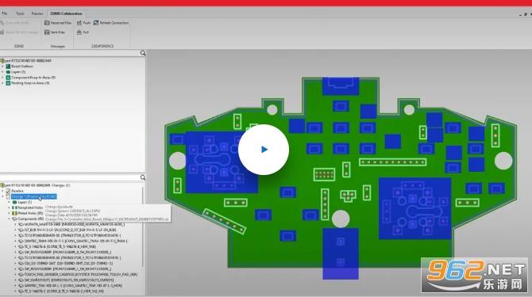Viewport: 532px width, 297px height.
Task: Open the Preview tab
Action: click(37, 13)
